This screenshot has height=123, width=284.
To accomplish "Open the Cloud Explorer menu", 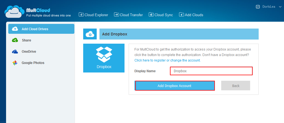I will coord(96,15).
